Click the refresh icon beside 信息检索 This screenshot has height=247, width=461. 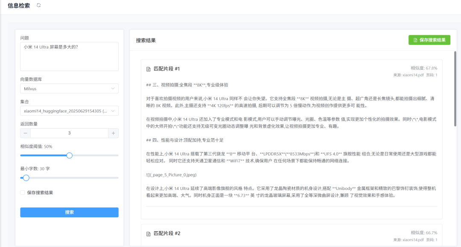point(38,5)
